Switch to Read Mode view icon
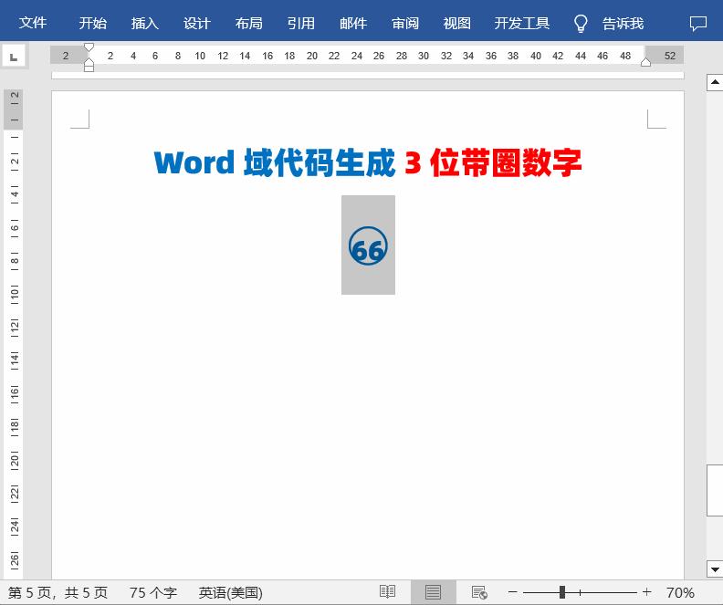Screen dimensions: 723x605 tap(387, 592)
